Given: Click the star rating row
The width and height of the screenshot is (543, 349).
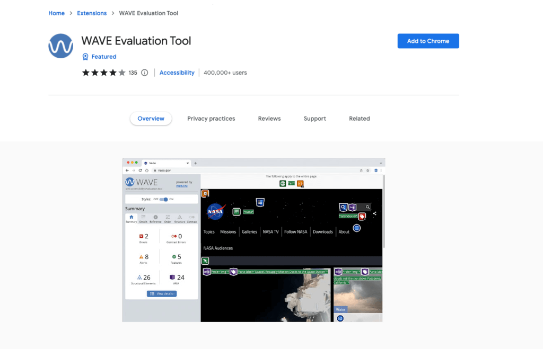Looking at the screenshot, I should (103, 73).
